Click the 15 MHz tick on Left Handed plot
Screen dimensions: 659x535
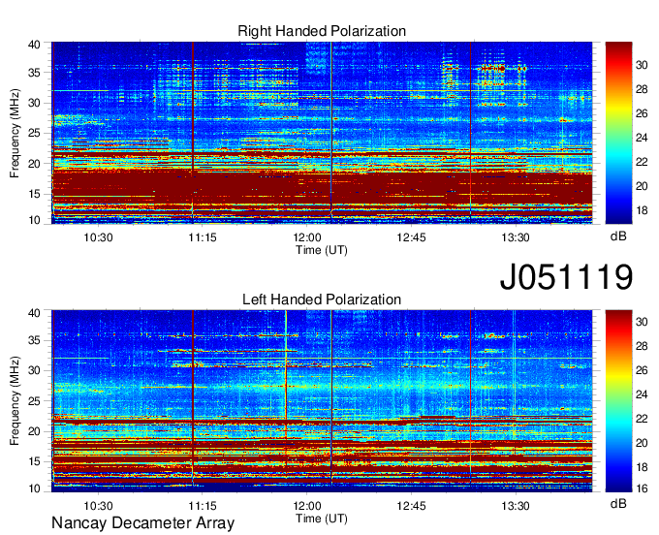coord(35,461)
